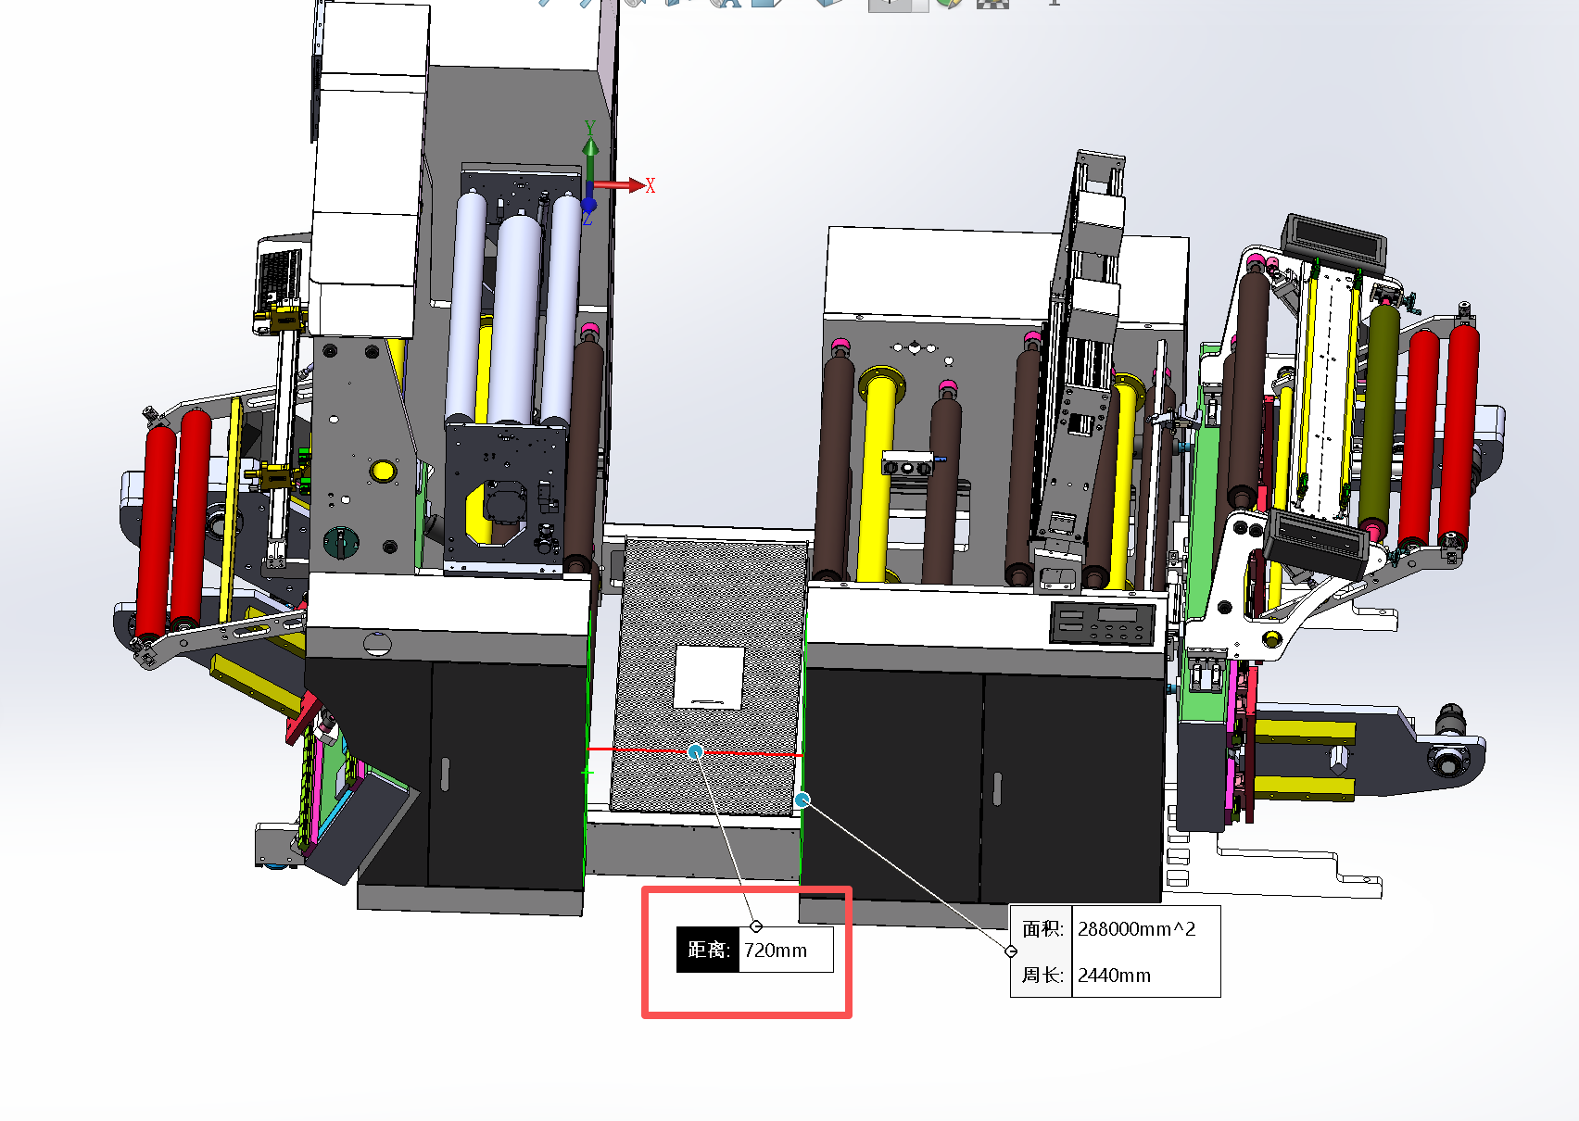Select the green rotary switch on left panel
The height and width of the screenshot is (1121, 1579).
340,540
